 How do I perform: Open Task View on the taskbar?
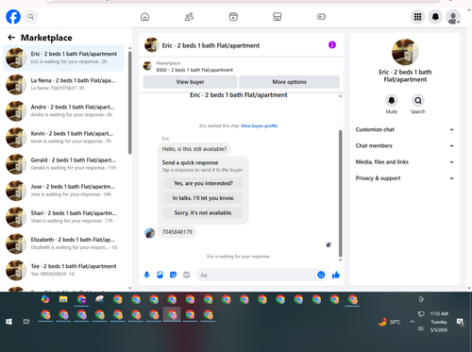26,322
